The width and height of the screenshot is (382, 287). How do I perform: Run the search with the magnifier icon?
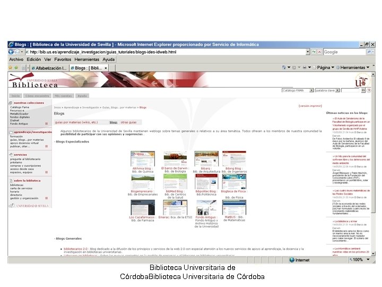[x=369, y=52]
